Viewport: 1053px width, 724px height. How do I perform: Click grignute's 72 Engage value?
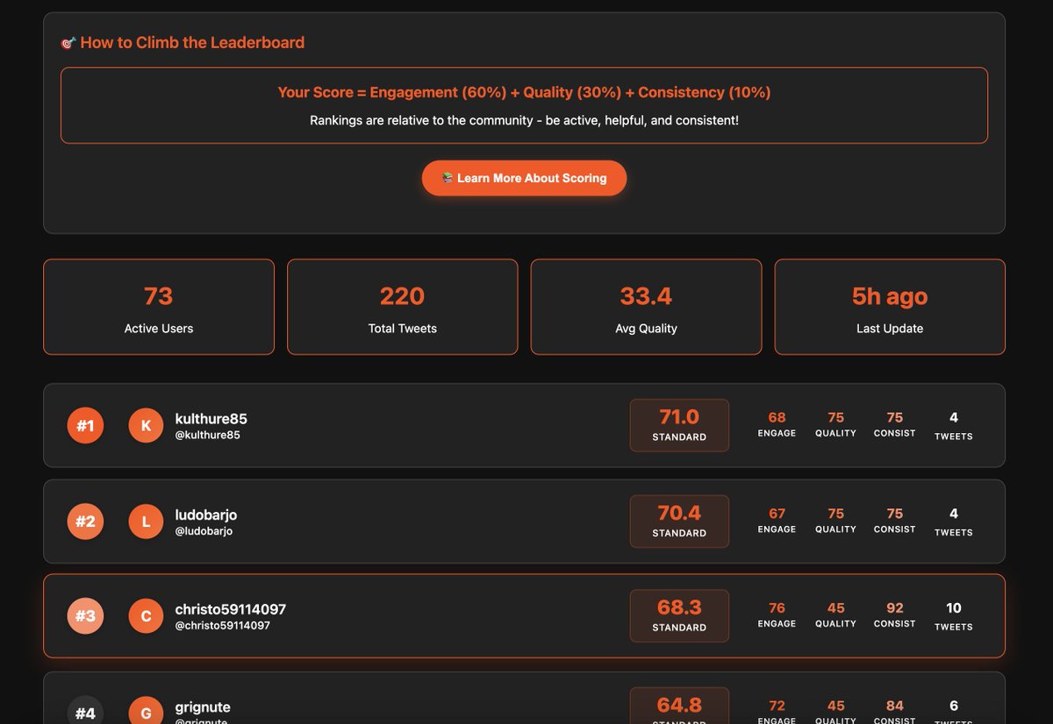tap(777, 706)
